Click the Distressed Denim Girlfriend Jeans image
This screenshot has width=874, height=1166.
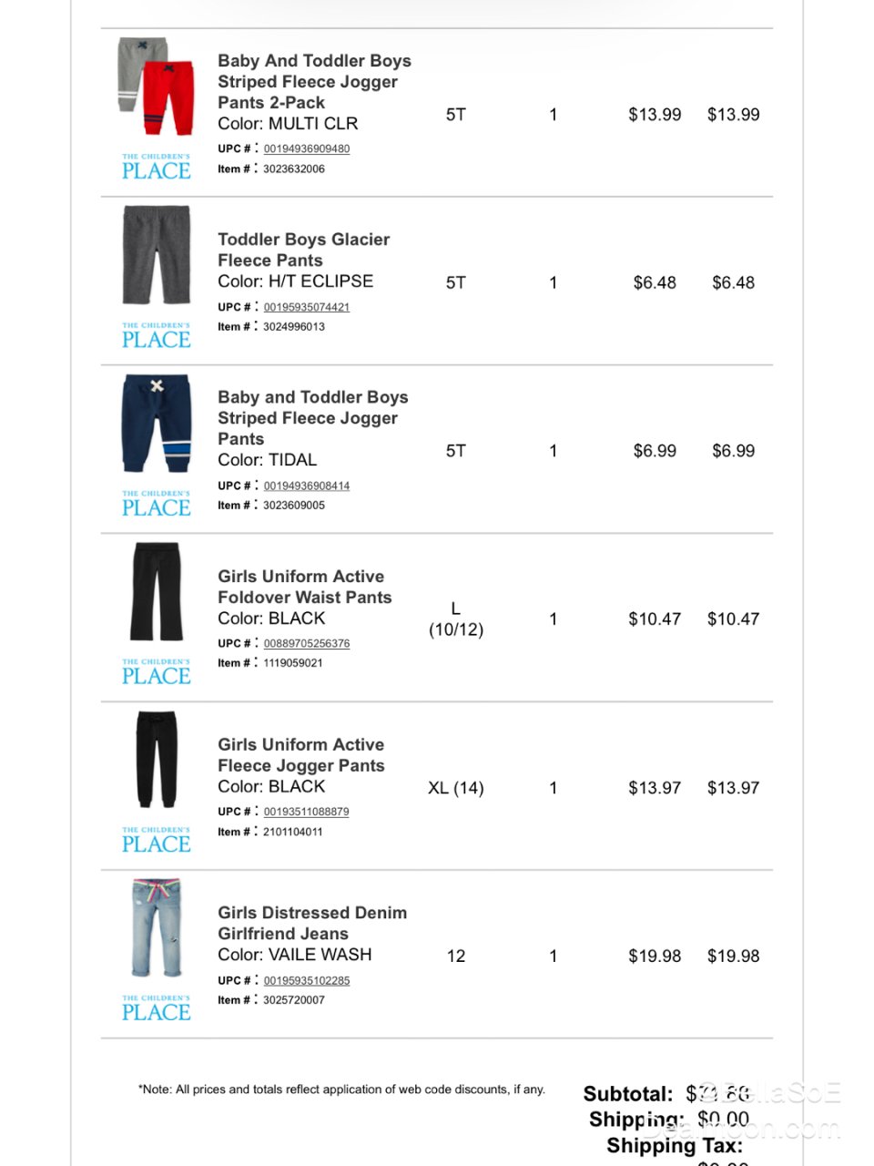tap(156, 927)
